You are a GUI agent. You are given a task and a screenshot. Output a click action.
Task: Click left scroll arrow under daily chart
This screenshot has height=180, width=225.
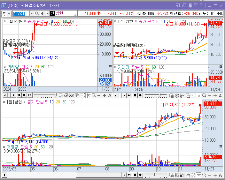[4, 175]
